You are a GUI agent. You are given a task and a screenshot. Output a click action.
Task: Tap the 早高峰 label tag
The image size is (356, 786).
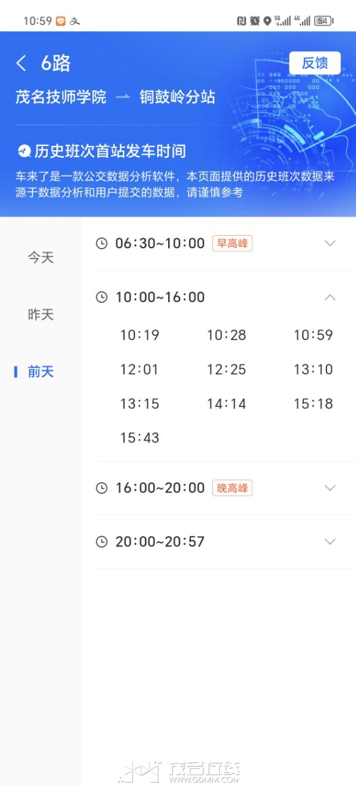[233, 243]
